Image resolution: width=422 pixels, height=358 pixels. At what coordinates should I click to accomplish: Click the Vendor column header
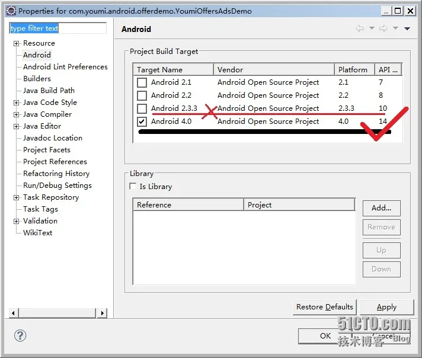tap(274, 70)
